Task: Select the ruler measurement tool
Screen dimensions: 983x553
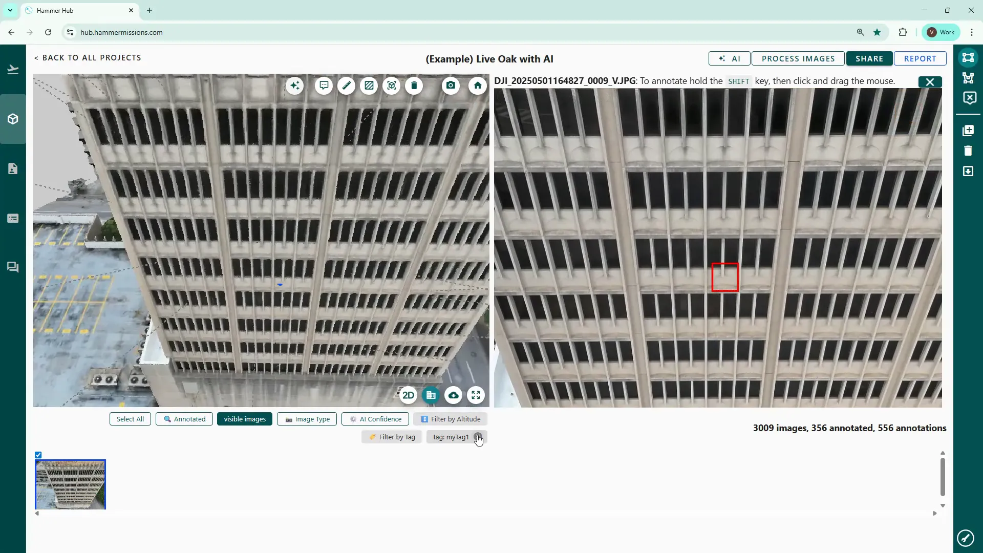Action: (x=347, y=86)
